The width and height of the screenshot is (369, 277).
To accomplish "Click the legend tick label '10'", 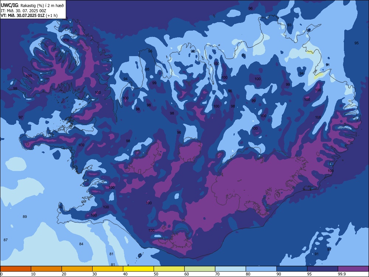I will click(x=33, y=274).
